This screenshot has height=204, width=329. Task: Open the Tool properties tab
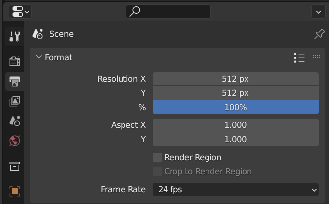(x=15, y=36)
